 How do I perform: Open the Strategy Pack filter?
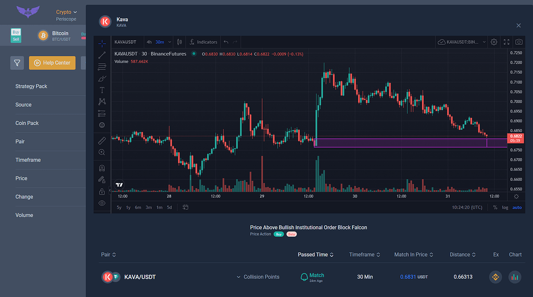point(31,86)
